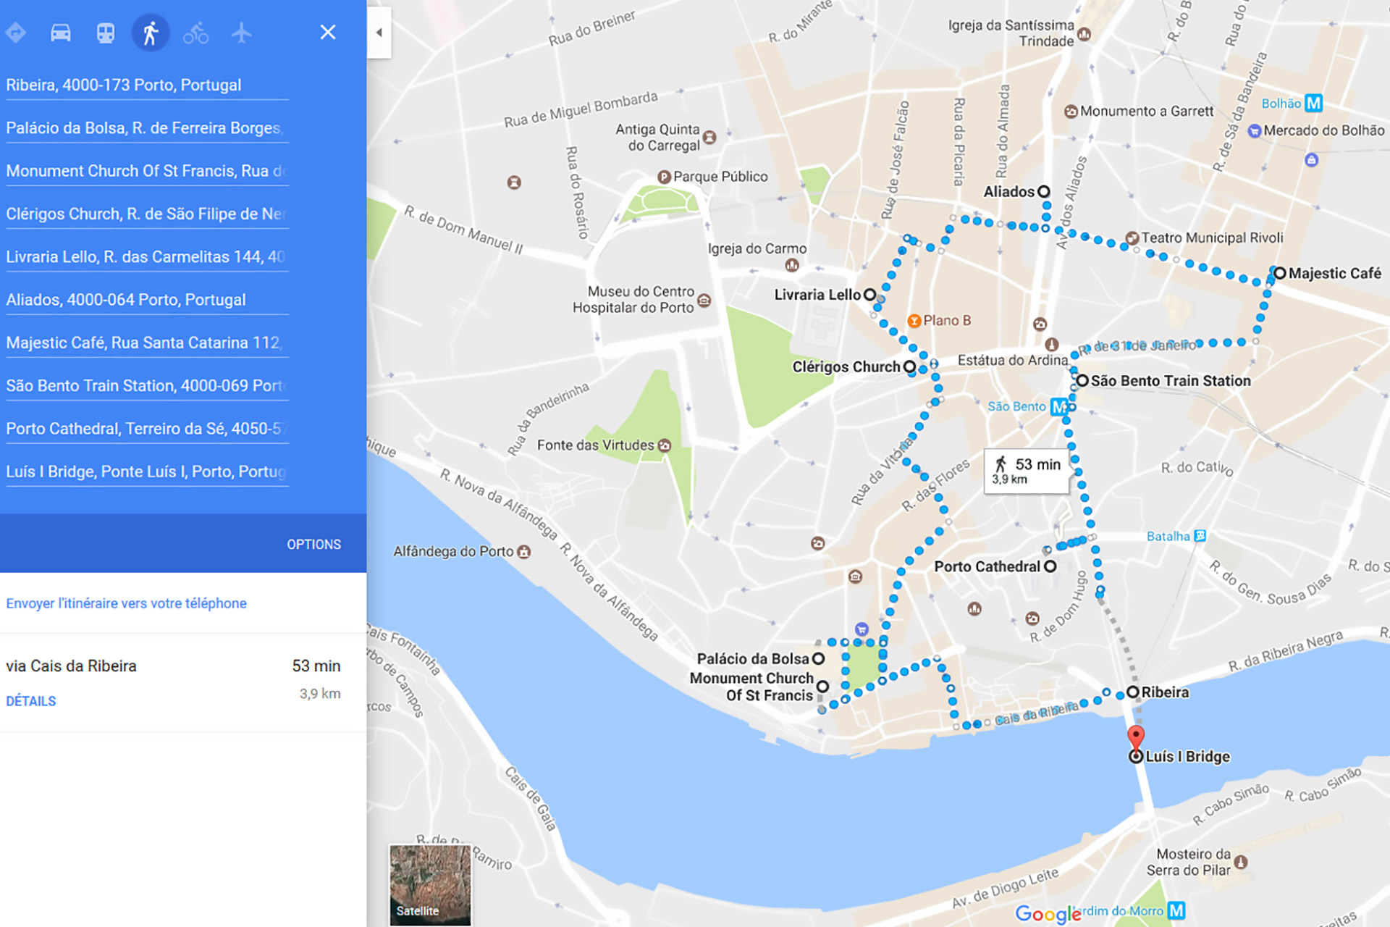The image size is (1390, 927).
Task: Switch to Satellite view thumbnail
Action: pyautogui.click(x=430, y=884)
